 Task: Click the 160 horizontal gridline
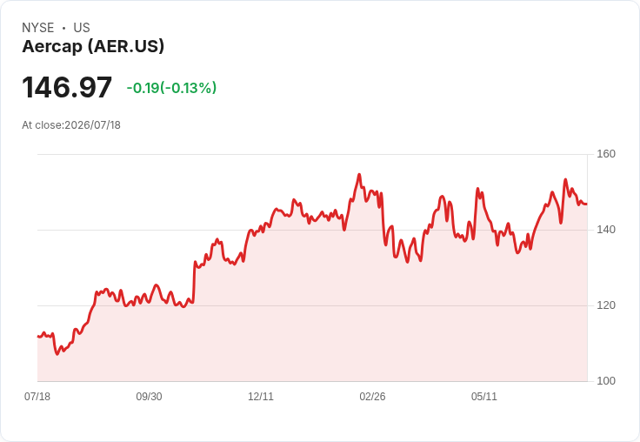pyautogui.click(x=312, y=154)
